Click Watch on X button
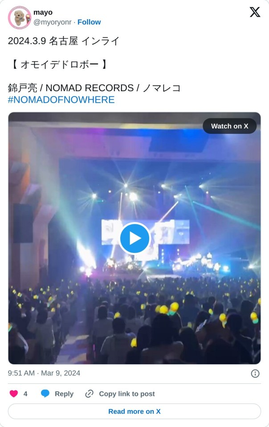This screenshot has width=269, height=427. tap(229, 126)
